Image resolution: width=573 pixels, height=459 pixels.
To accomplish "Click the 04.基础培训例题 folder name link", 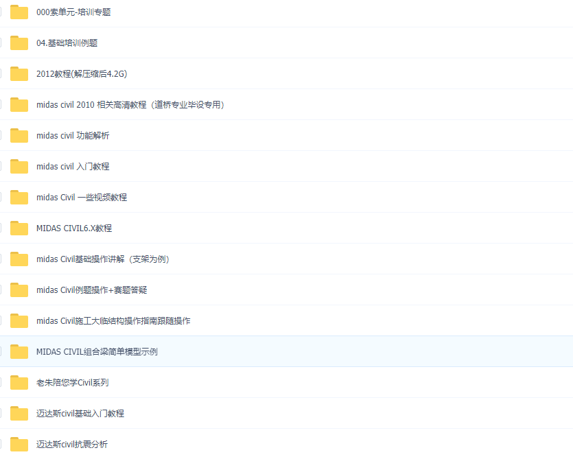I will click(x=67, y=43).
